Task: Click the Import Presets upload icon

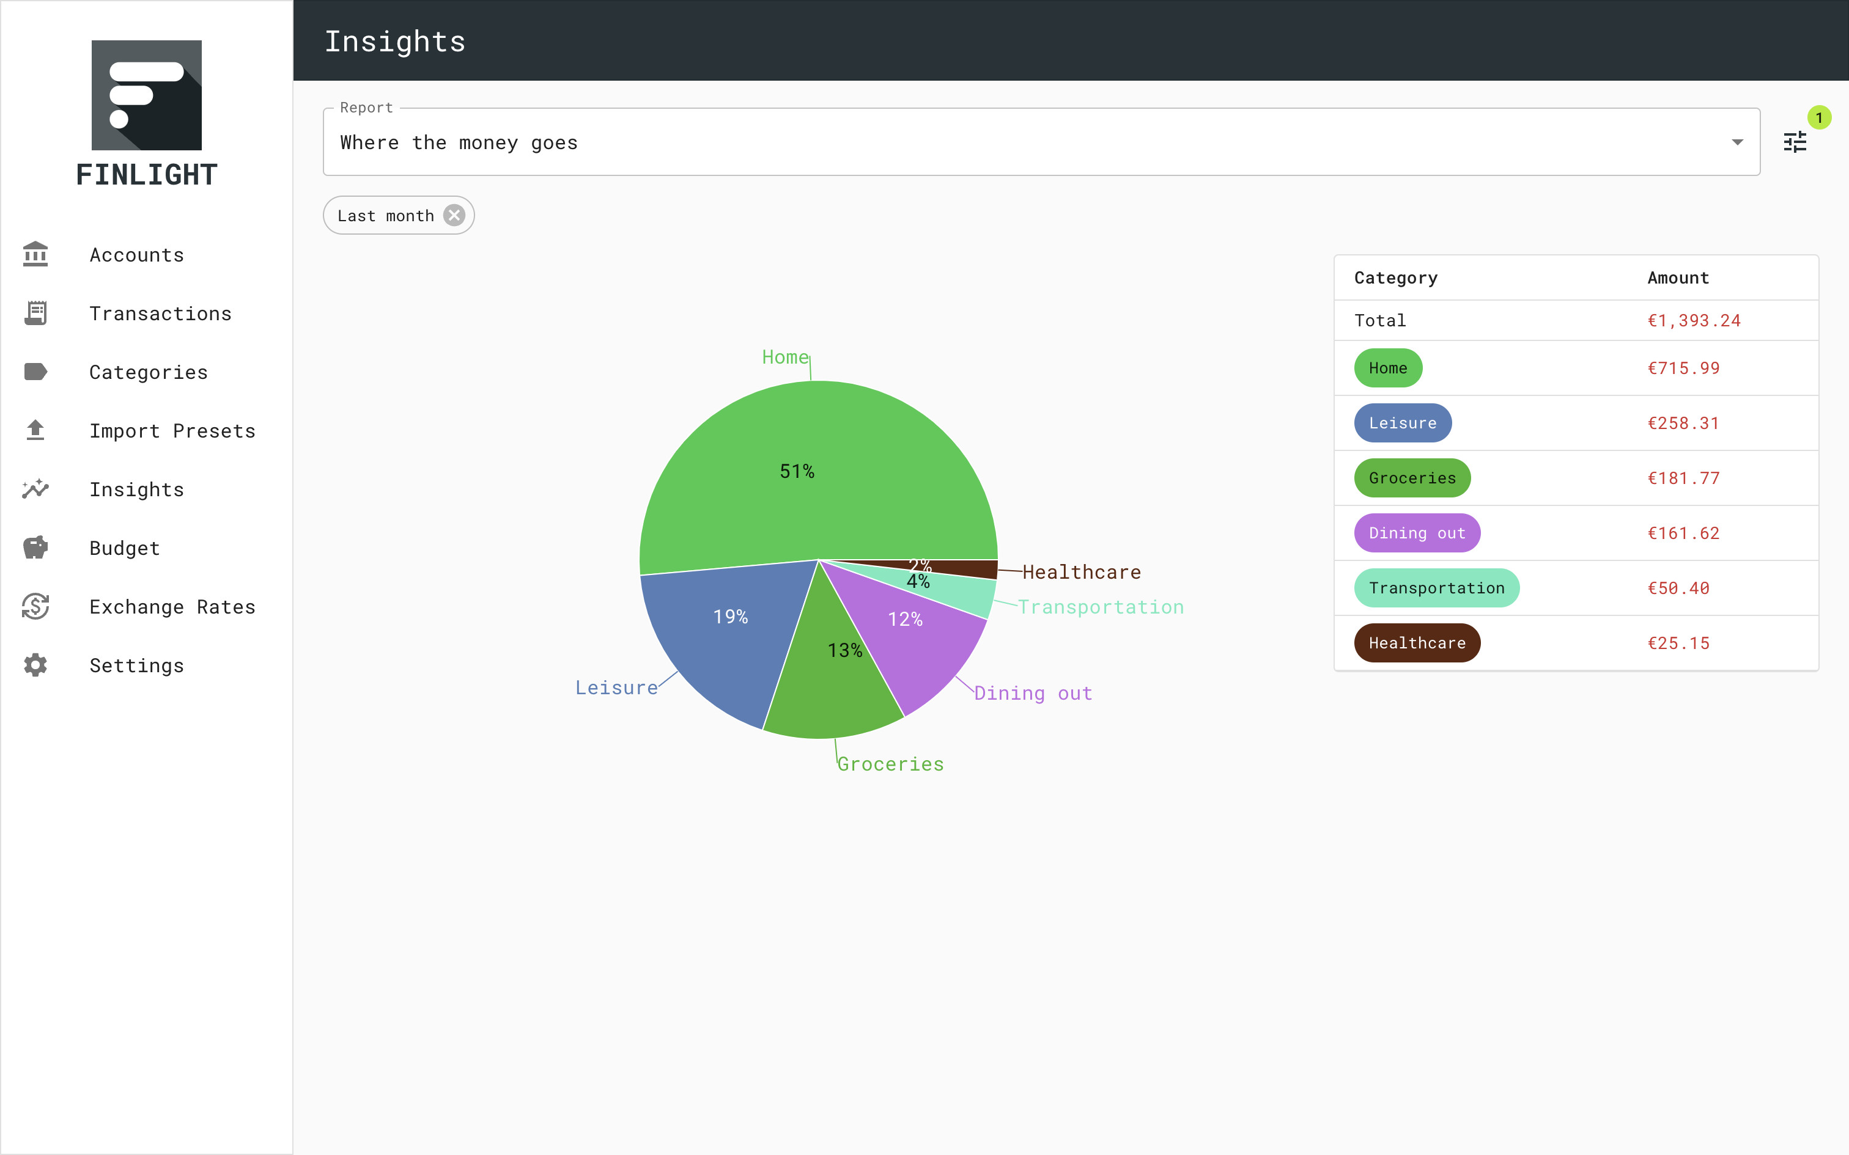Action: click(35, 431)
